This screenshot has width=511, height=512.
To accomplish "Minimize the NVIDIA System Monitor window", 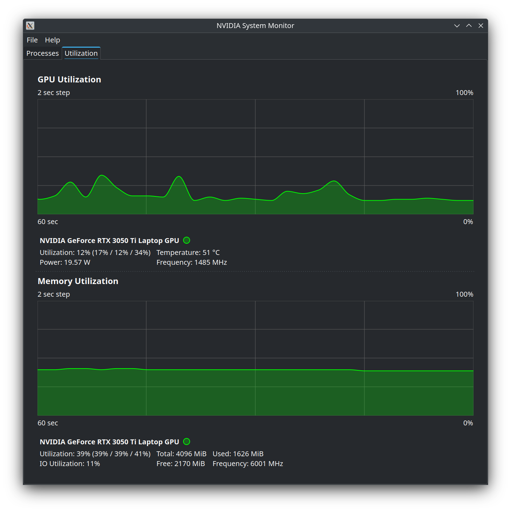I will tap(457, 26).
